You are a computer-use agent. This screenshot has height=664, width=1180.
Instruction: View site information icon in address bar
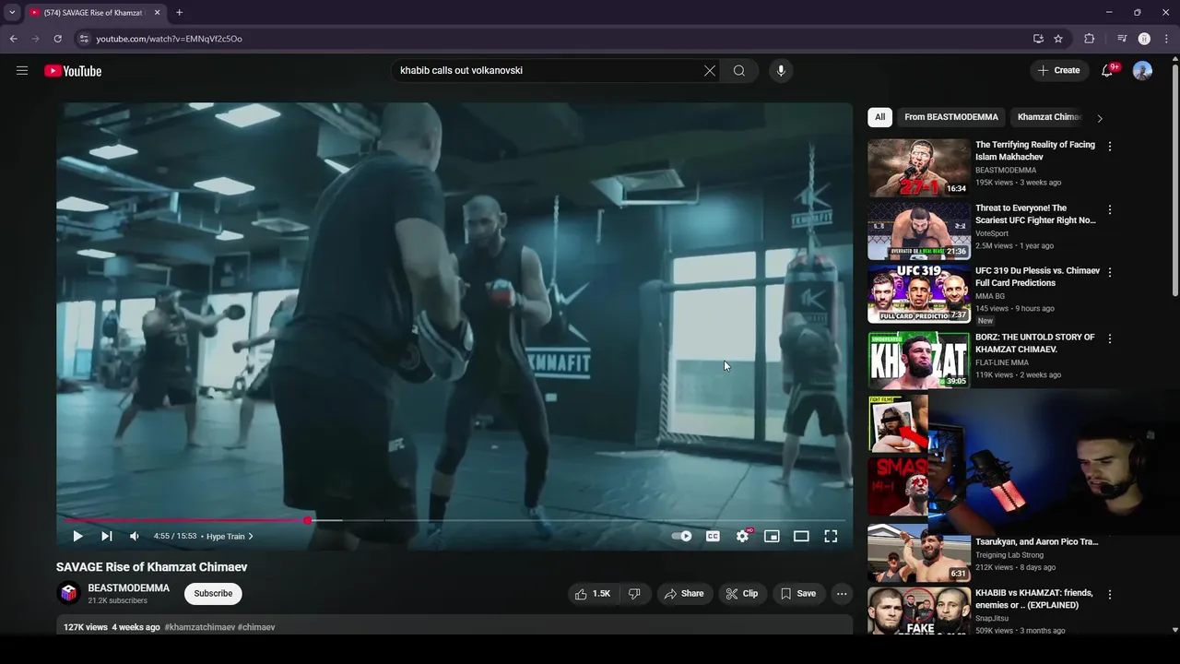(x=84, y=39)
